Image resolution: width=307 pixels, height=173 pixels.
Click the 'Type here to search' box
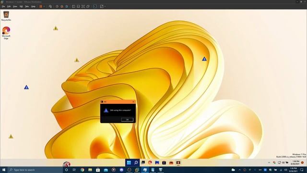35,170
